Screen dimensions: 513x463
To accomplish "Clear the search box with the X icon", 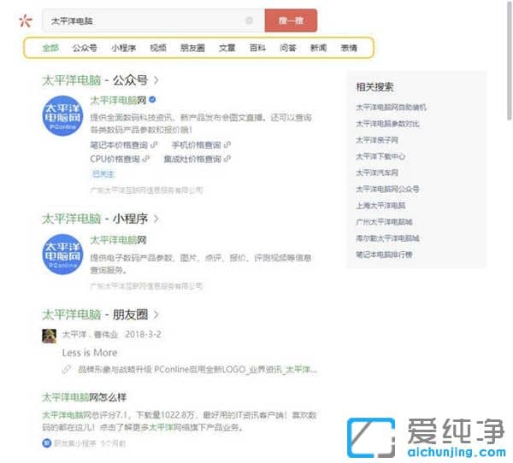I will [x=249, y=21].
